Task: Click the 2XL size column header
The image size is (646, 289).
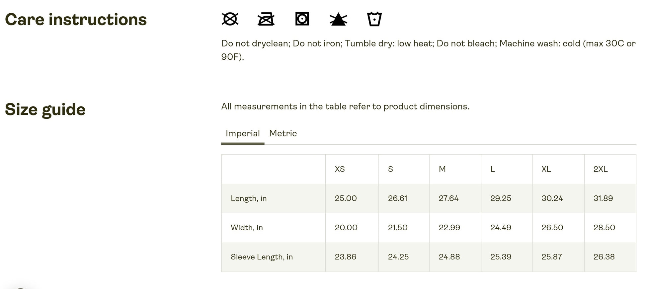Action: [x=600, y=169]
